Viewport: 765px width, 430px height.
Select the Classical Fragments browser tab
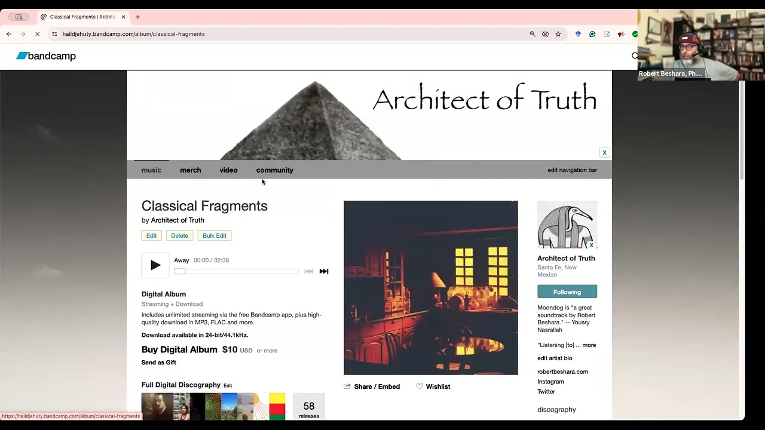coord(82,17)
